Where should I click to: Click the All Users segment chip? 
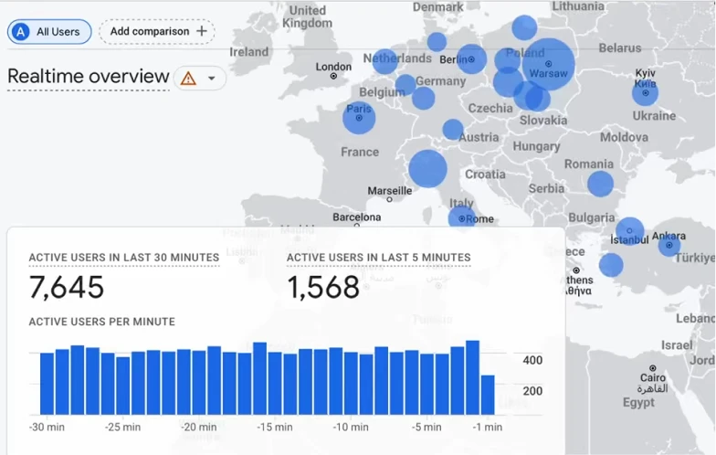49,31
